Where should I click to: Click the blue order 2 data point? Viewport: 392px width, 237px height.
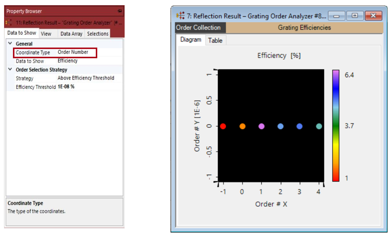coord(280,126)
